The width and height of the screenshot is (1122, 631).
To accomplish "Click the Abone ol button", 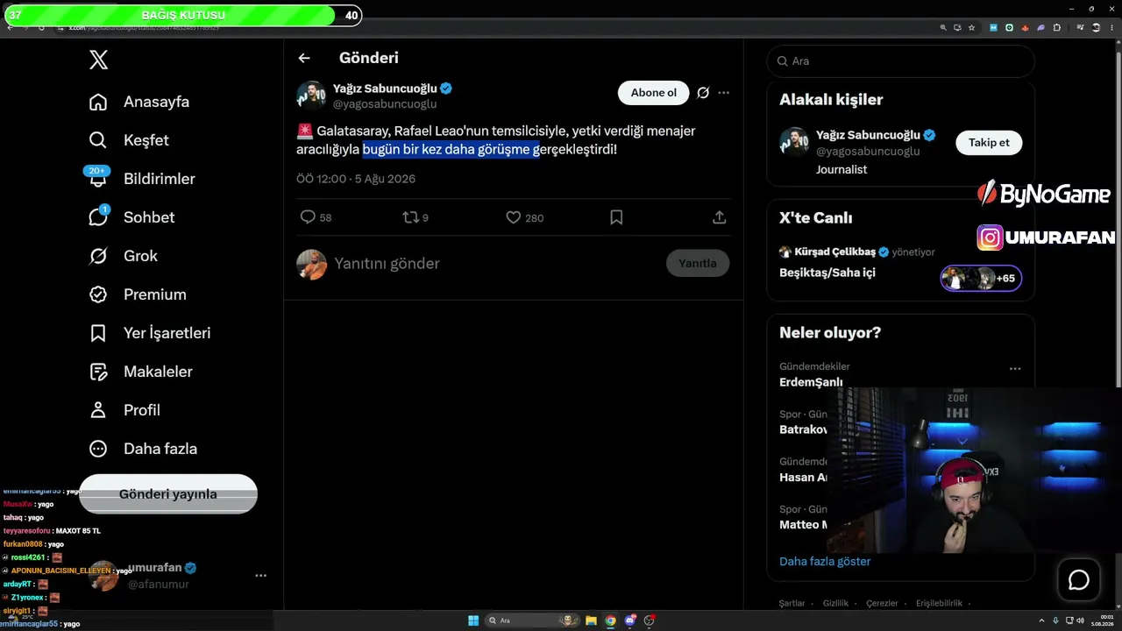I will 654,93.
